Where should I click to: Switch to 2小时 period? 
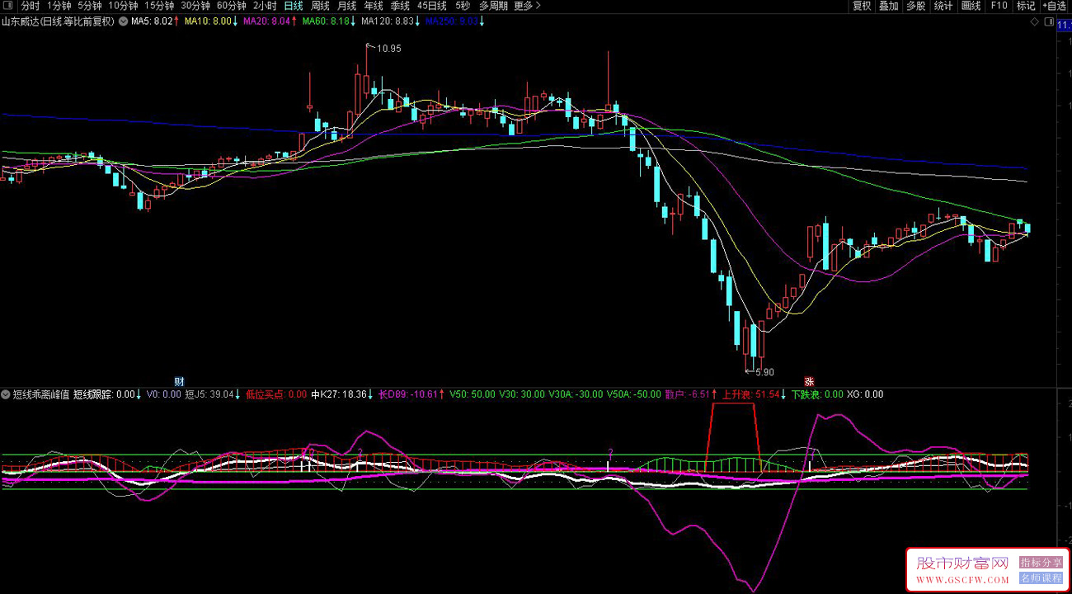point(265,6)
